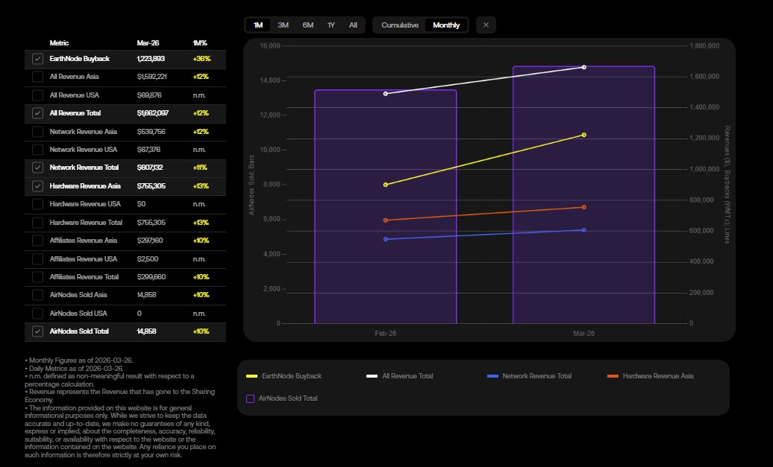Click the Feb-26 purple AirNodes bar
This screenshot has height=467, width=773.
[386, 206]
